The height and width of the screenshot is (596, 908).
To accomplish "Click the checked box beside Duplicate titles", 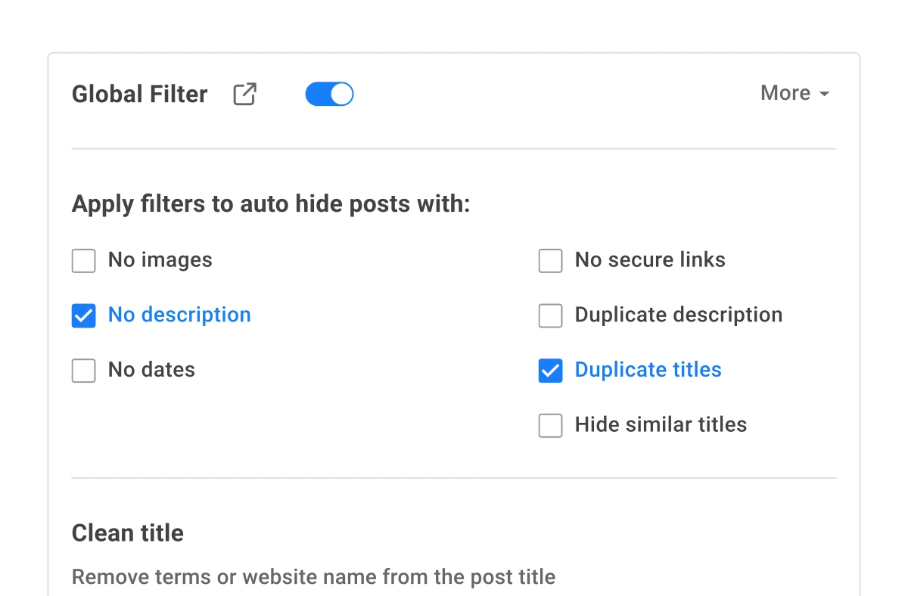I will pyautogui.click(x=550, y=371).
